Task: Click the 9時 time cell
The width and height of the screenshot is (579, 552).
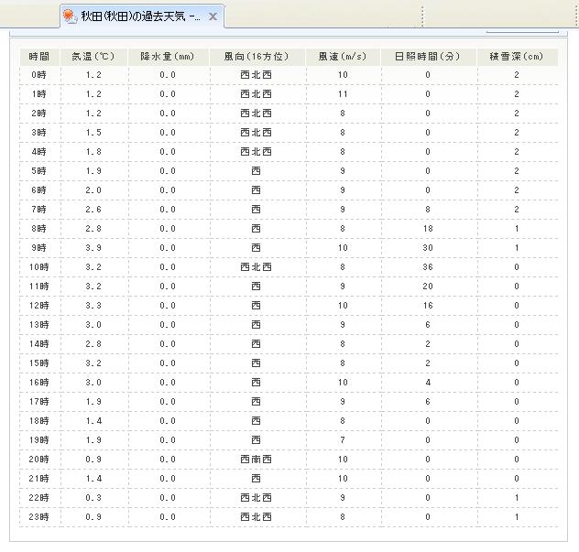Action: click(x=38, y=247)
